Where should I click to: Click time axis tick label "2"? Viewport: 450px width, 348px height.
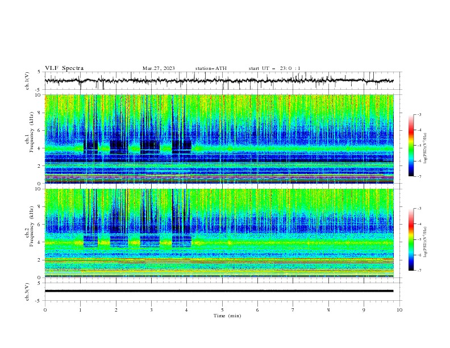116,310
